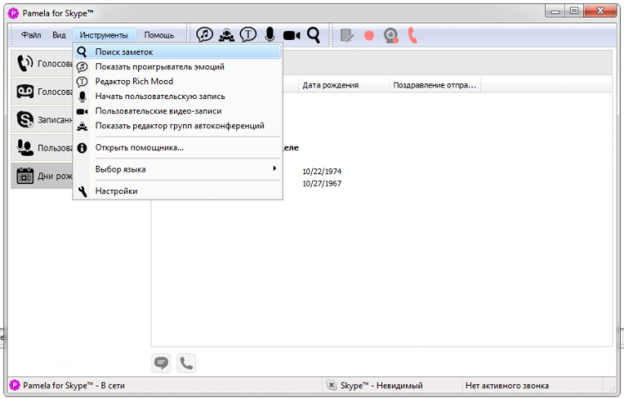Image resolution: width=624 pixels, height=399 pixels.
Task: Choose Начать пользовательскую запись
Action: 177,96
